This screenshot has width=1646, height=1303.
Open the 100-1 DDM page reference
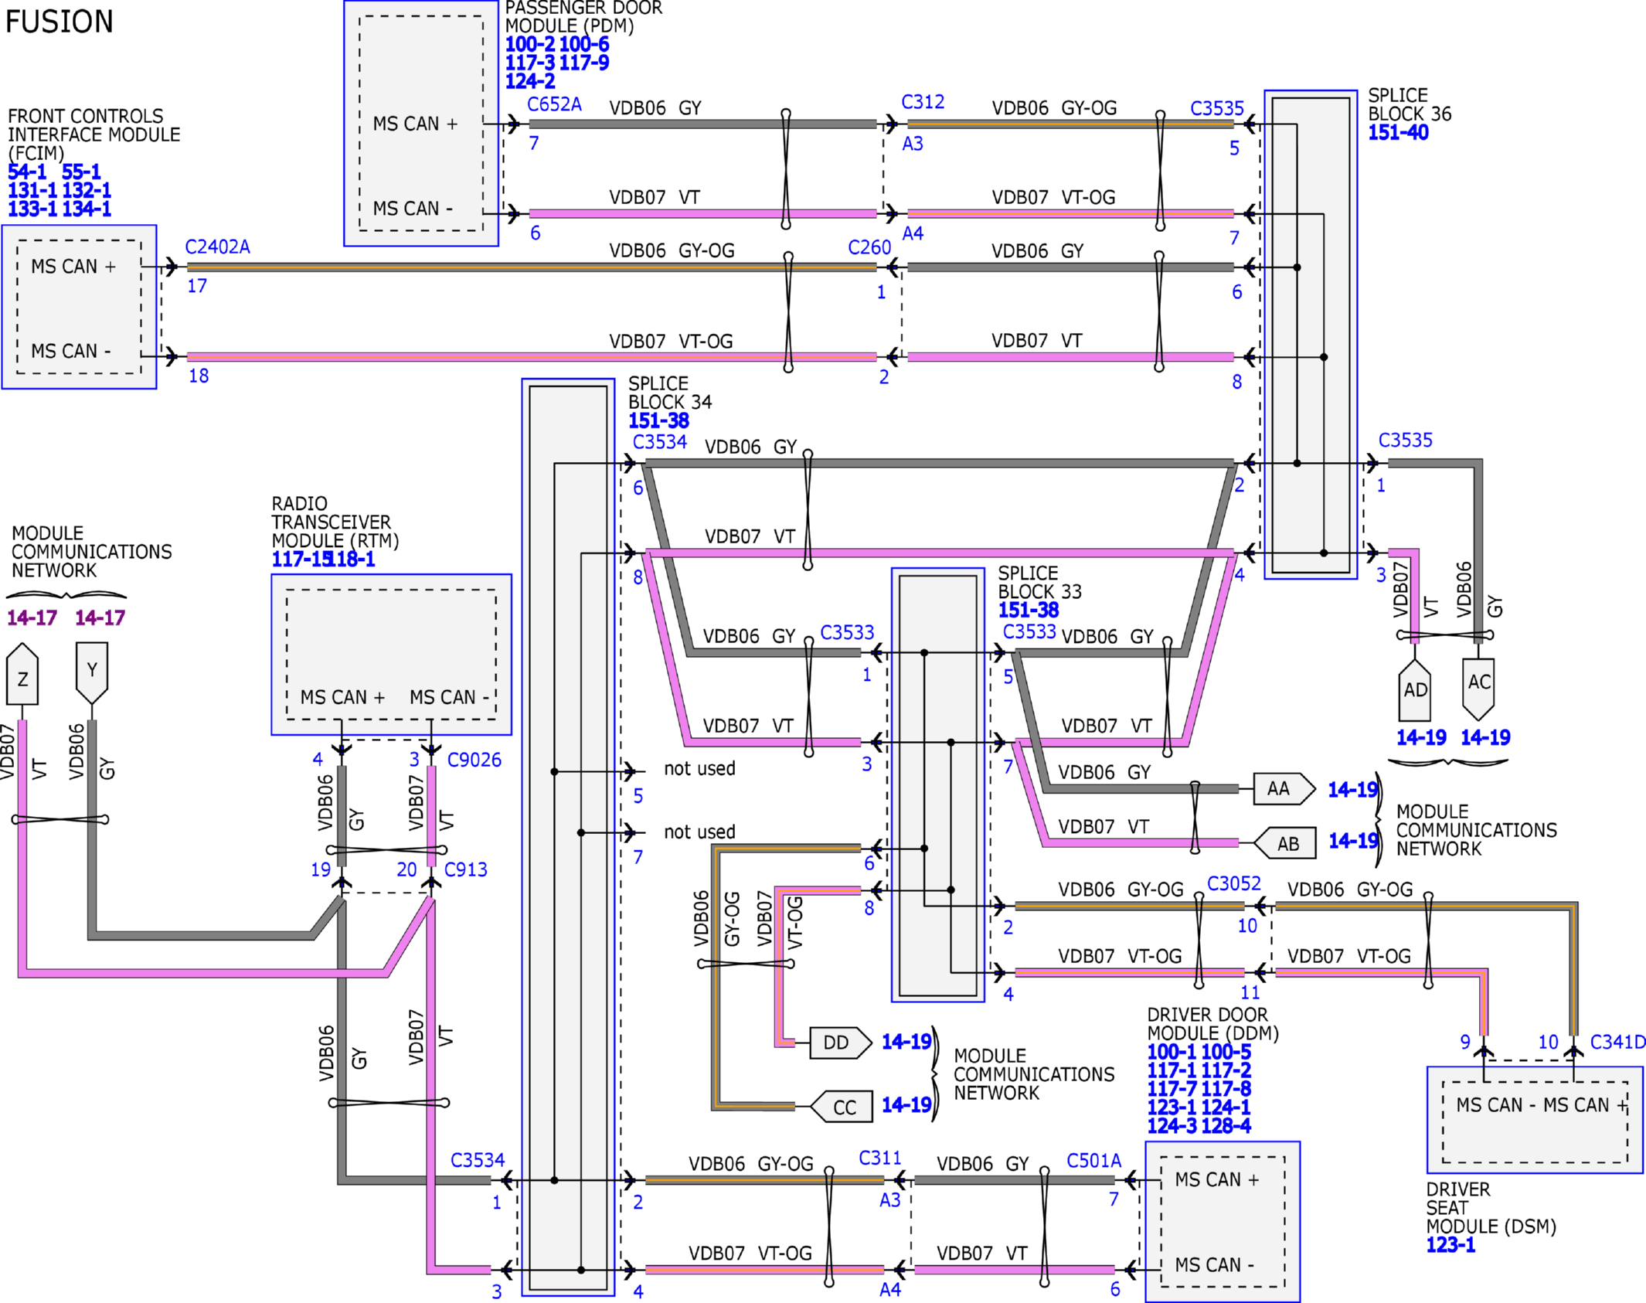1172,1052
